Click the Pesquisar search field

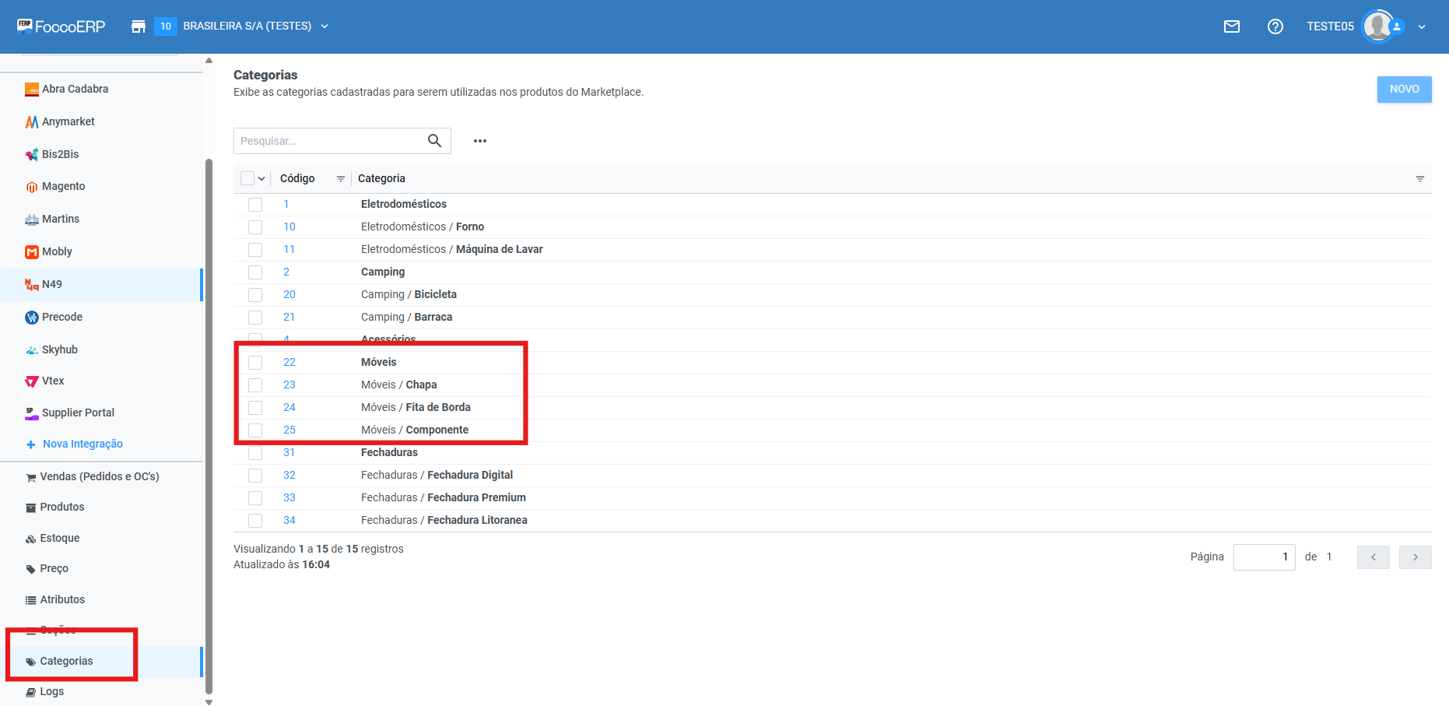click(328, 141)
